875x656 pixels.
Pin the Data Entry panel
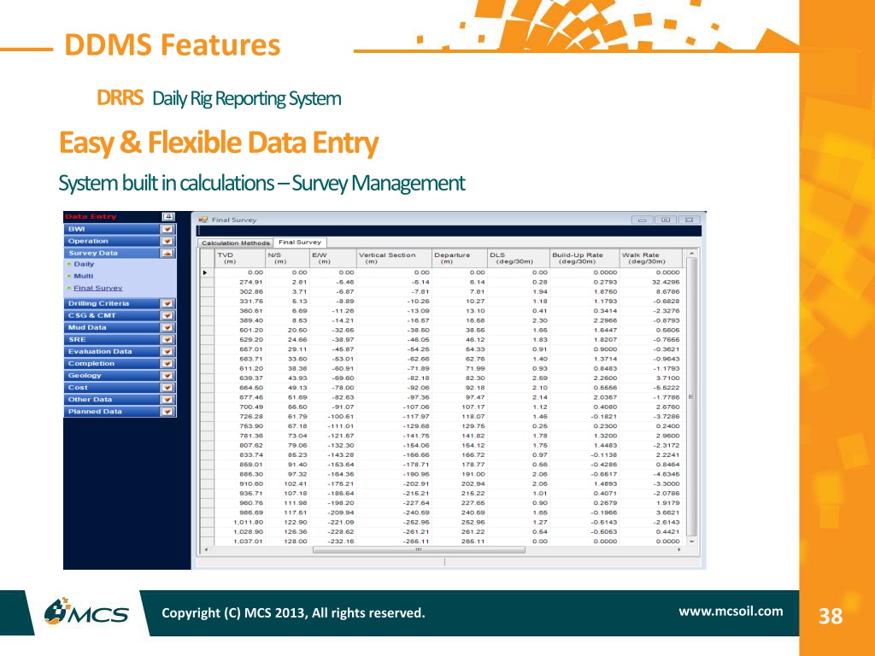click(168, 216)
